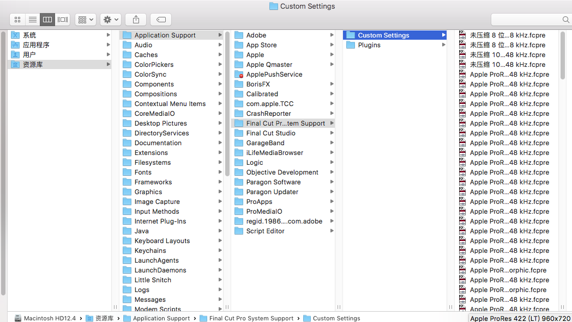The width and height of the screenshot is (572, 322).
Task: Switch to list view
Action: point(33,20)
